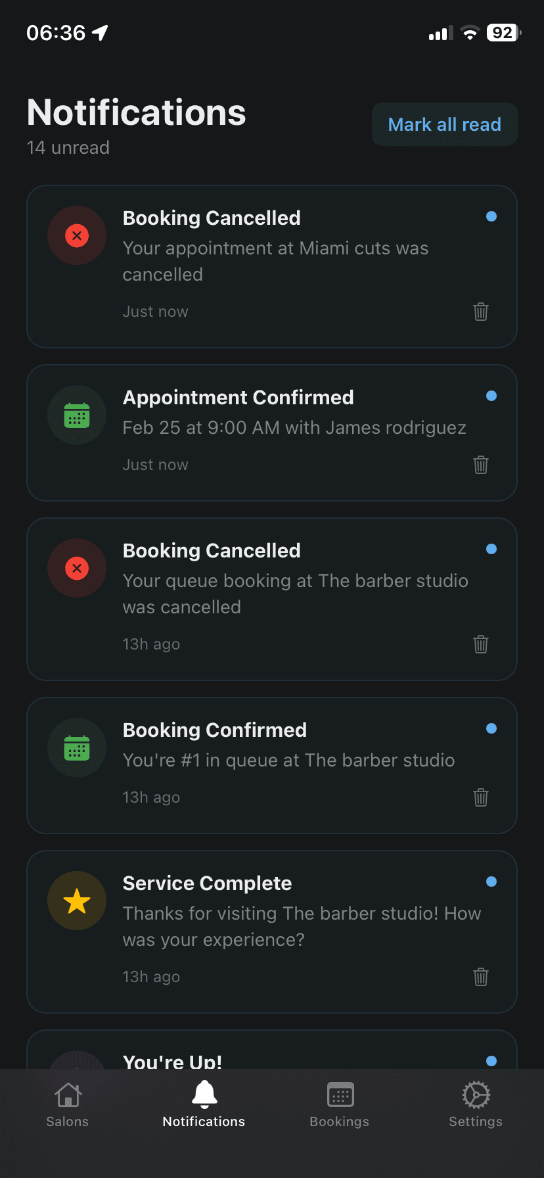Open the Miami cuts Booking Cancelled notification
The width and height of the screenshot is (544, 1178).
(272, 266)
